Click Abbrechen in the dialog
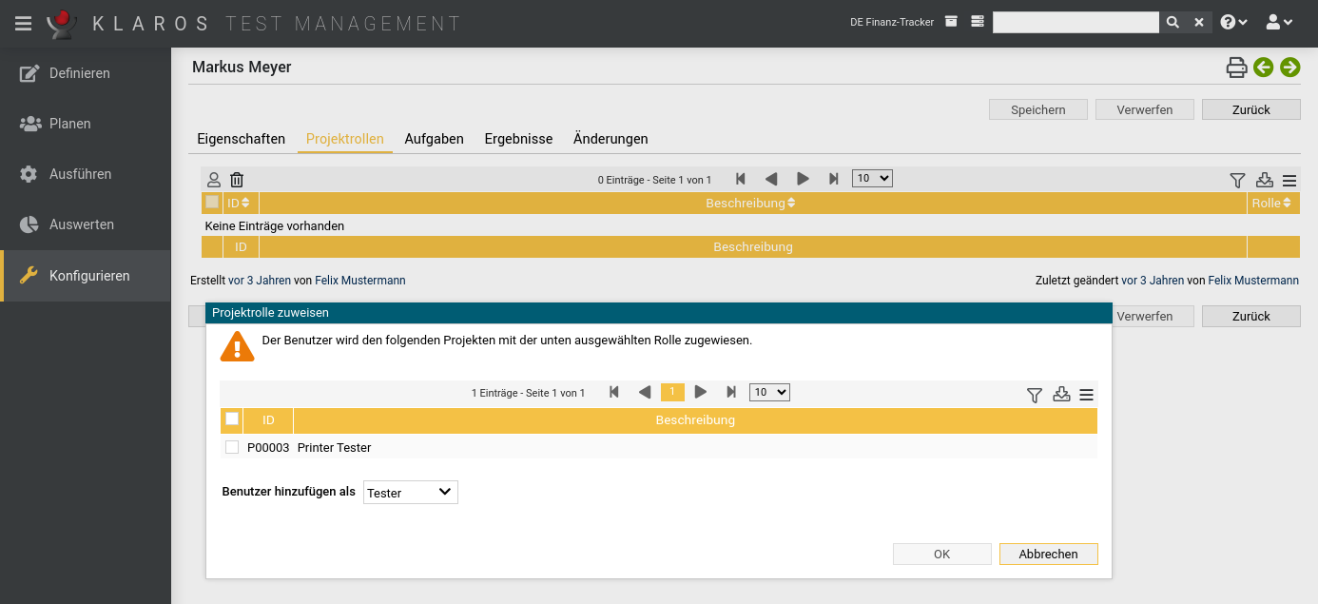Viewport: 1318px width, 604px height. pos(1049,554)
